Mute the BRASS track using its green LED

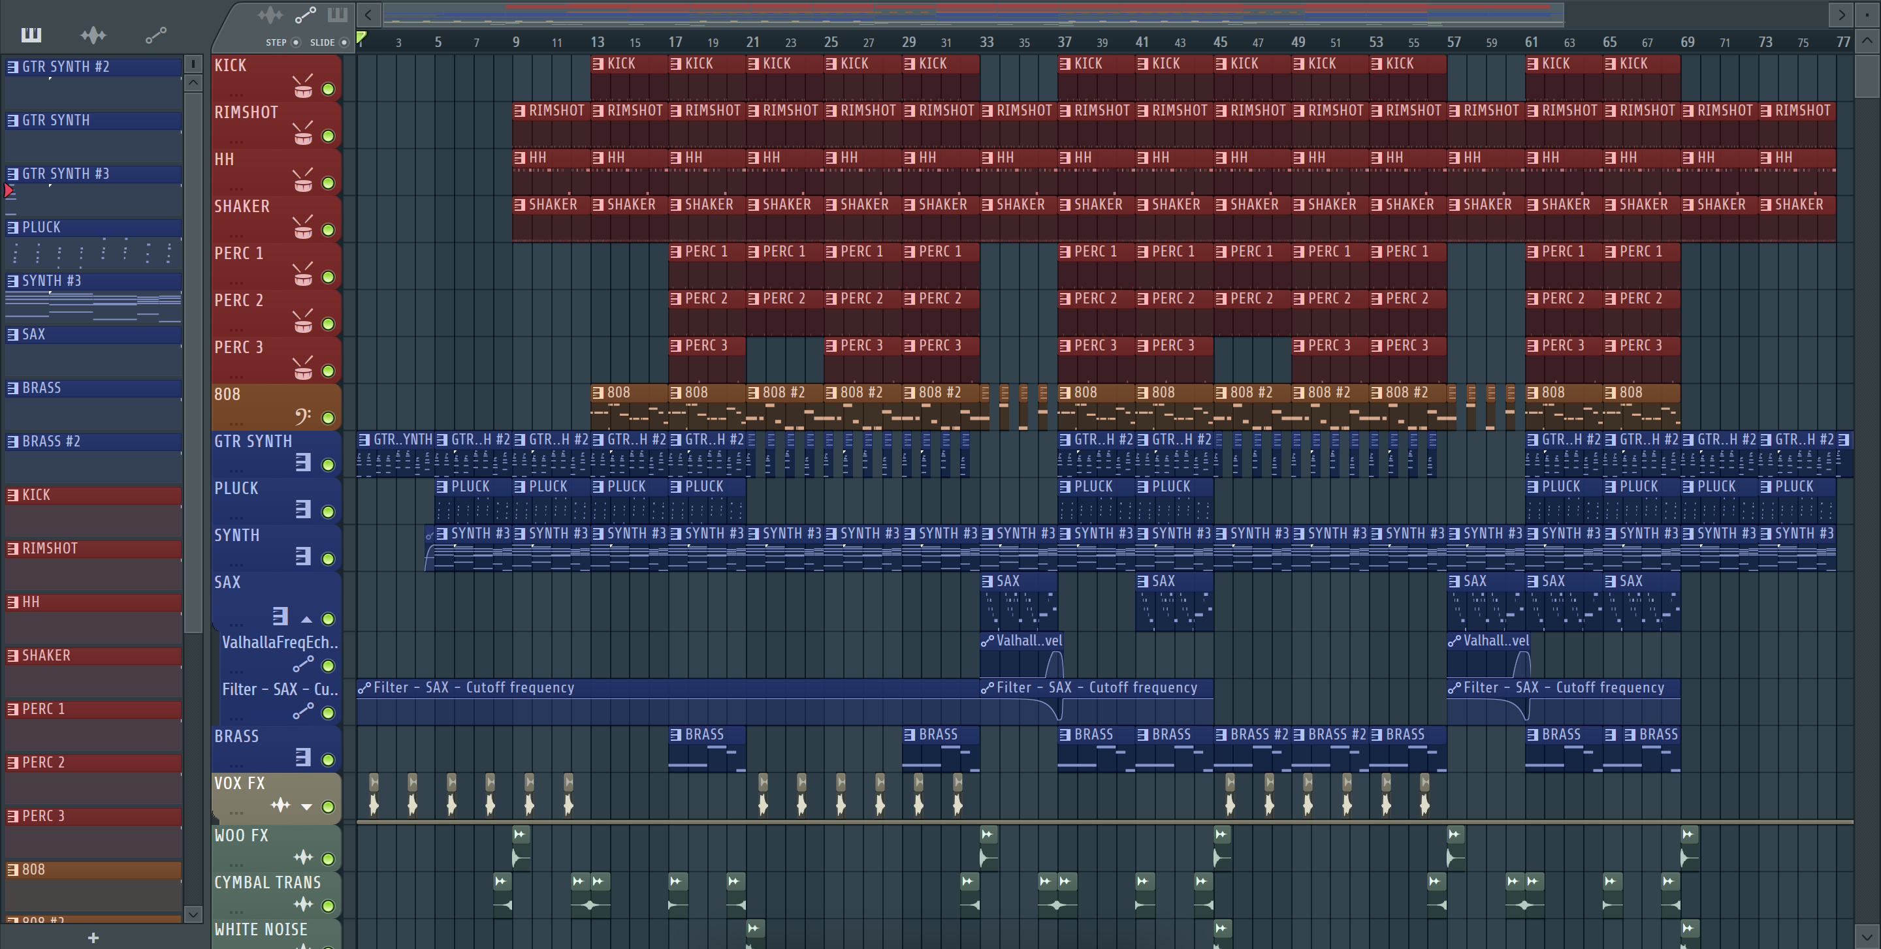click(x=328, y=759)
